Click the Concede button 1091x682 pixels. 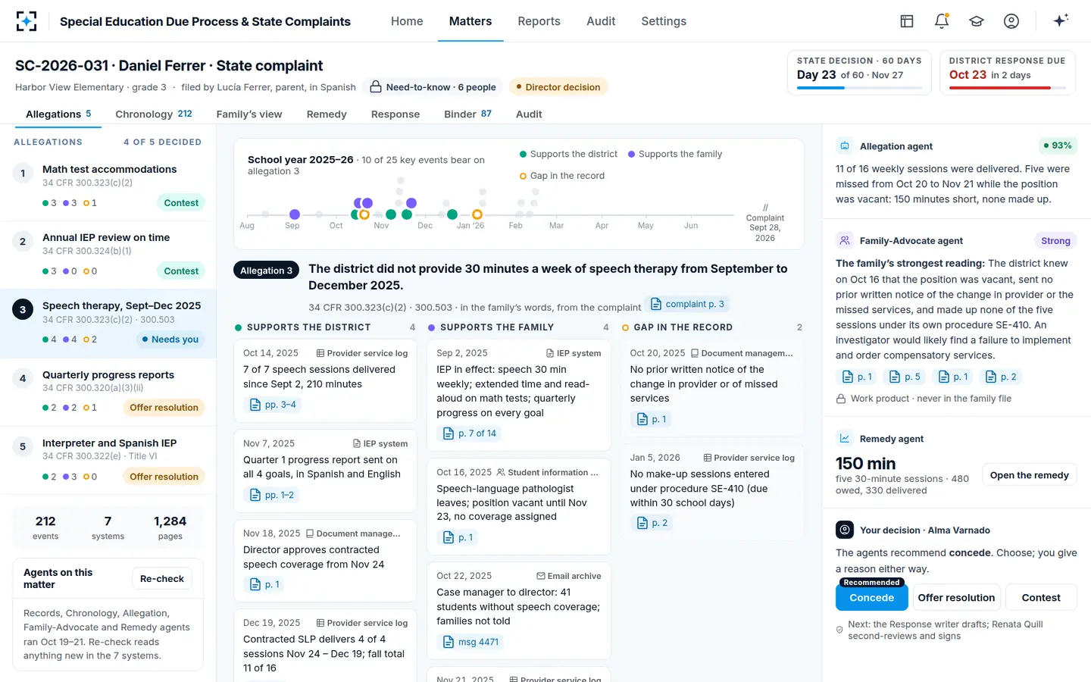[872, 598]
